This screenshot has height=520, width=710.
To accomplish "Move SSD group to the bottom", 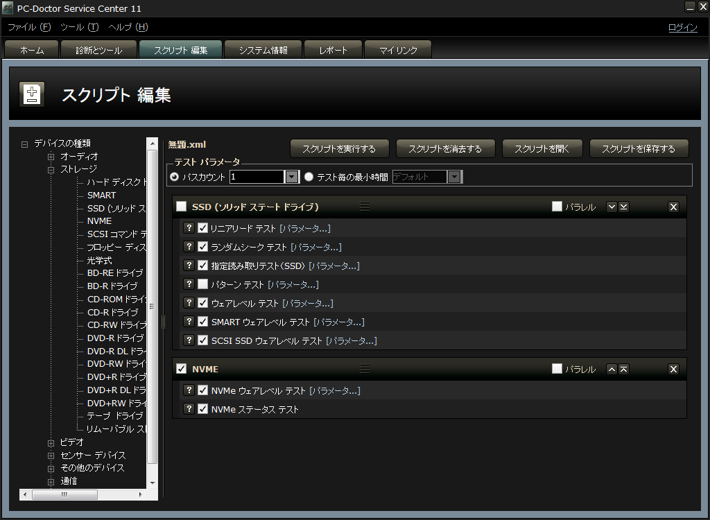I will (x=623, y=207).
